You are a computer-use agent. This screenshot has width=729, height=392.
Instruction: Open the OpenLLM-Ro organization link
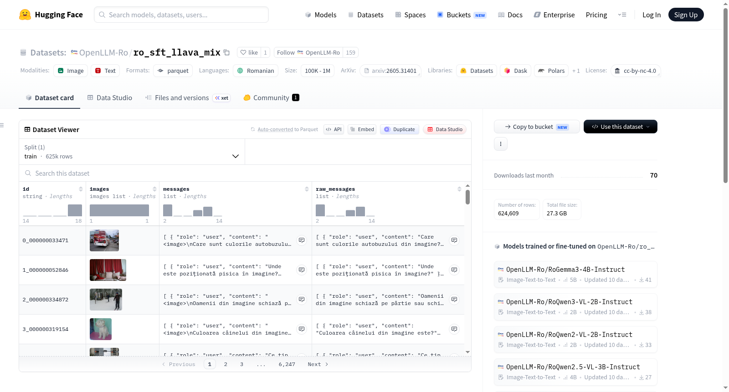coord(103,52)
